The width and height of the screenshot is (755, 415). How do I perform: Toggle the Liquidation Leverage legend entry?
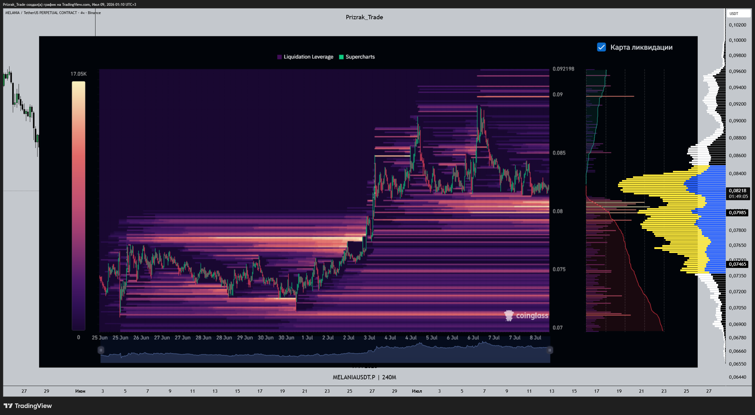pyautogui.click(x=305, y=57)
